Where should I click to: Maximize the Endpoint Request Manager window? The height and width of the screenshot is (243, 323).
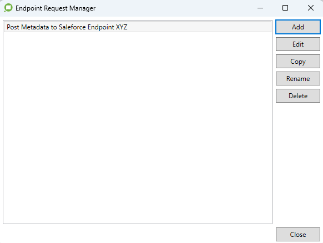pos(285,8)
